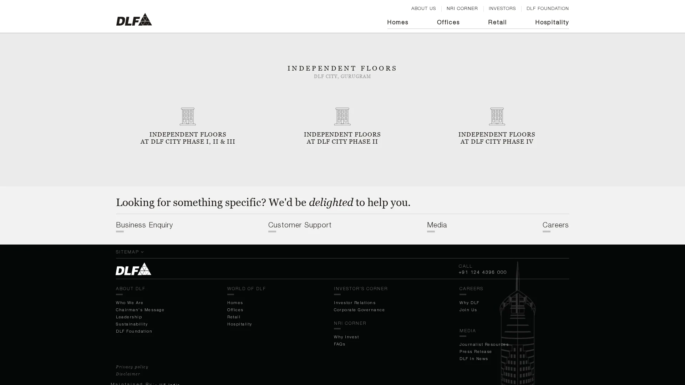Viewport: 685px width, 385px height.
Task: Open Who We Are footer link
Action: 130,303
